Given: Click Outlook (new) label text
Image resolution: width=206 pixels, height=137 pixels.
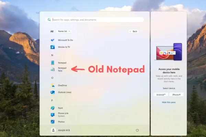Looking at the screenshot, I should (65, 92).
